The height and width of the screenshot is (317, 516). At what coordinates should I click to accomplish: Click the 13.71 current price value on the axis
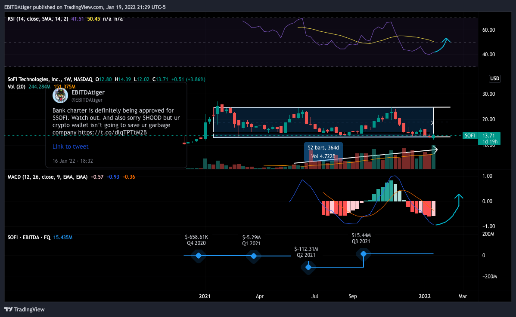tap(489, 136)
